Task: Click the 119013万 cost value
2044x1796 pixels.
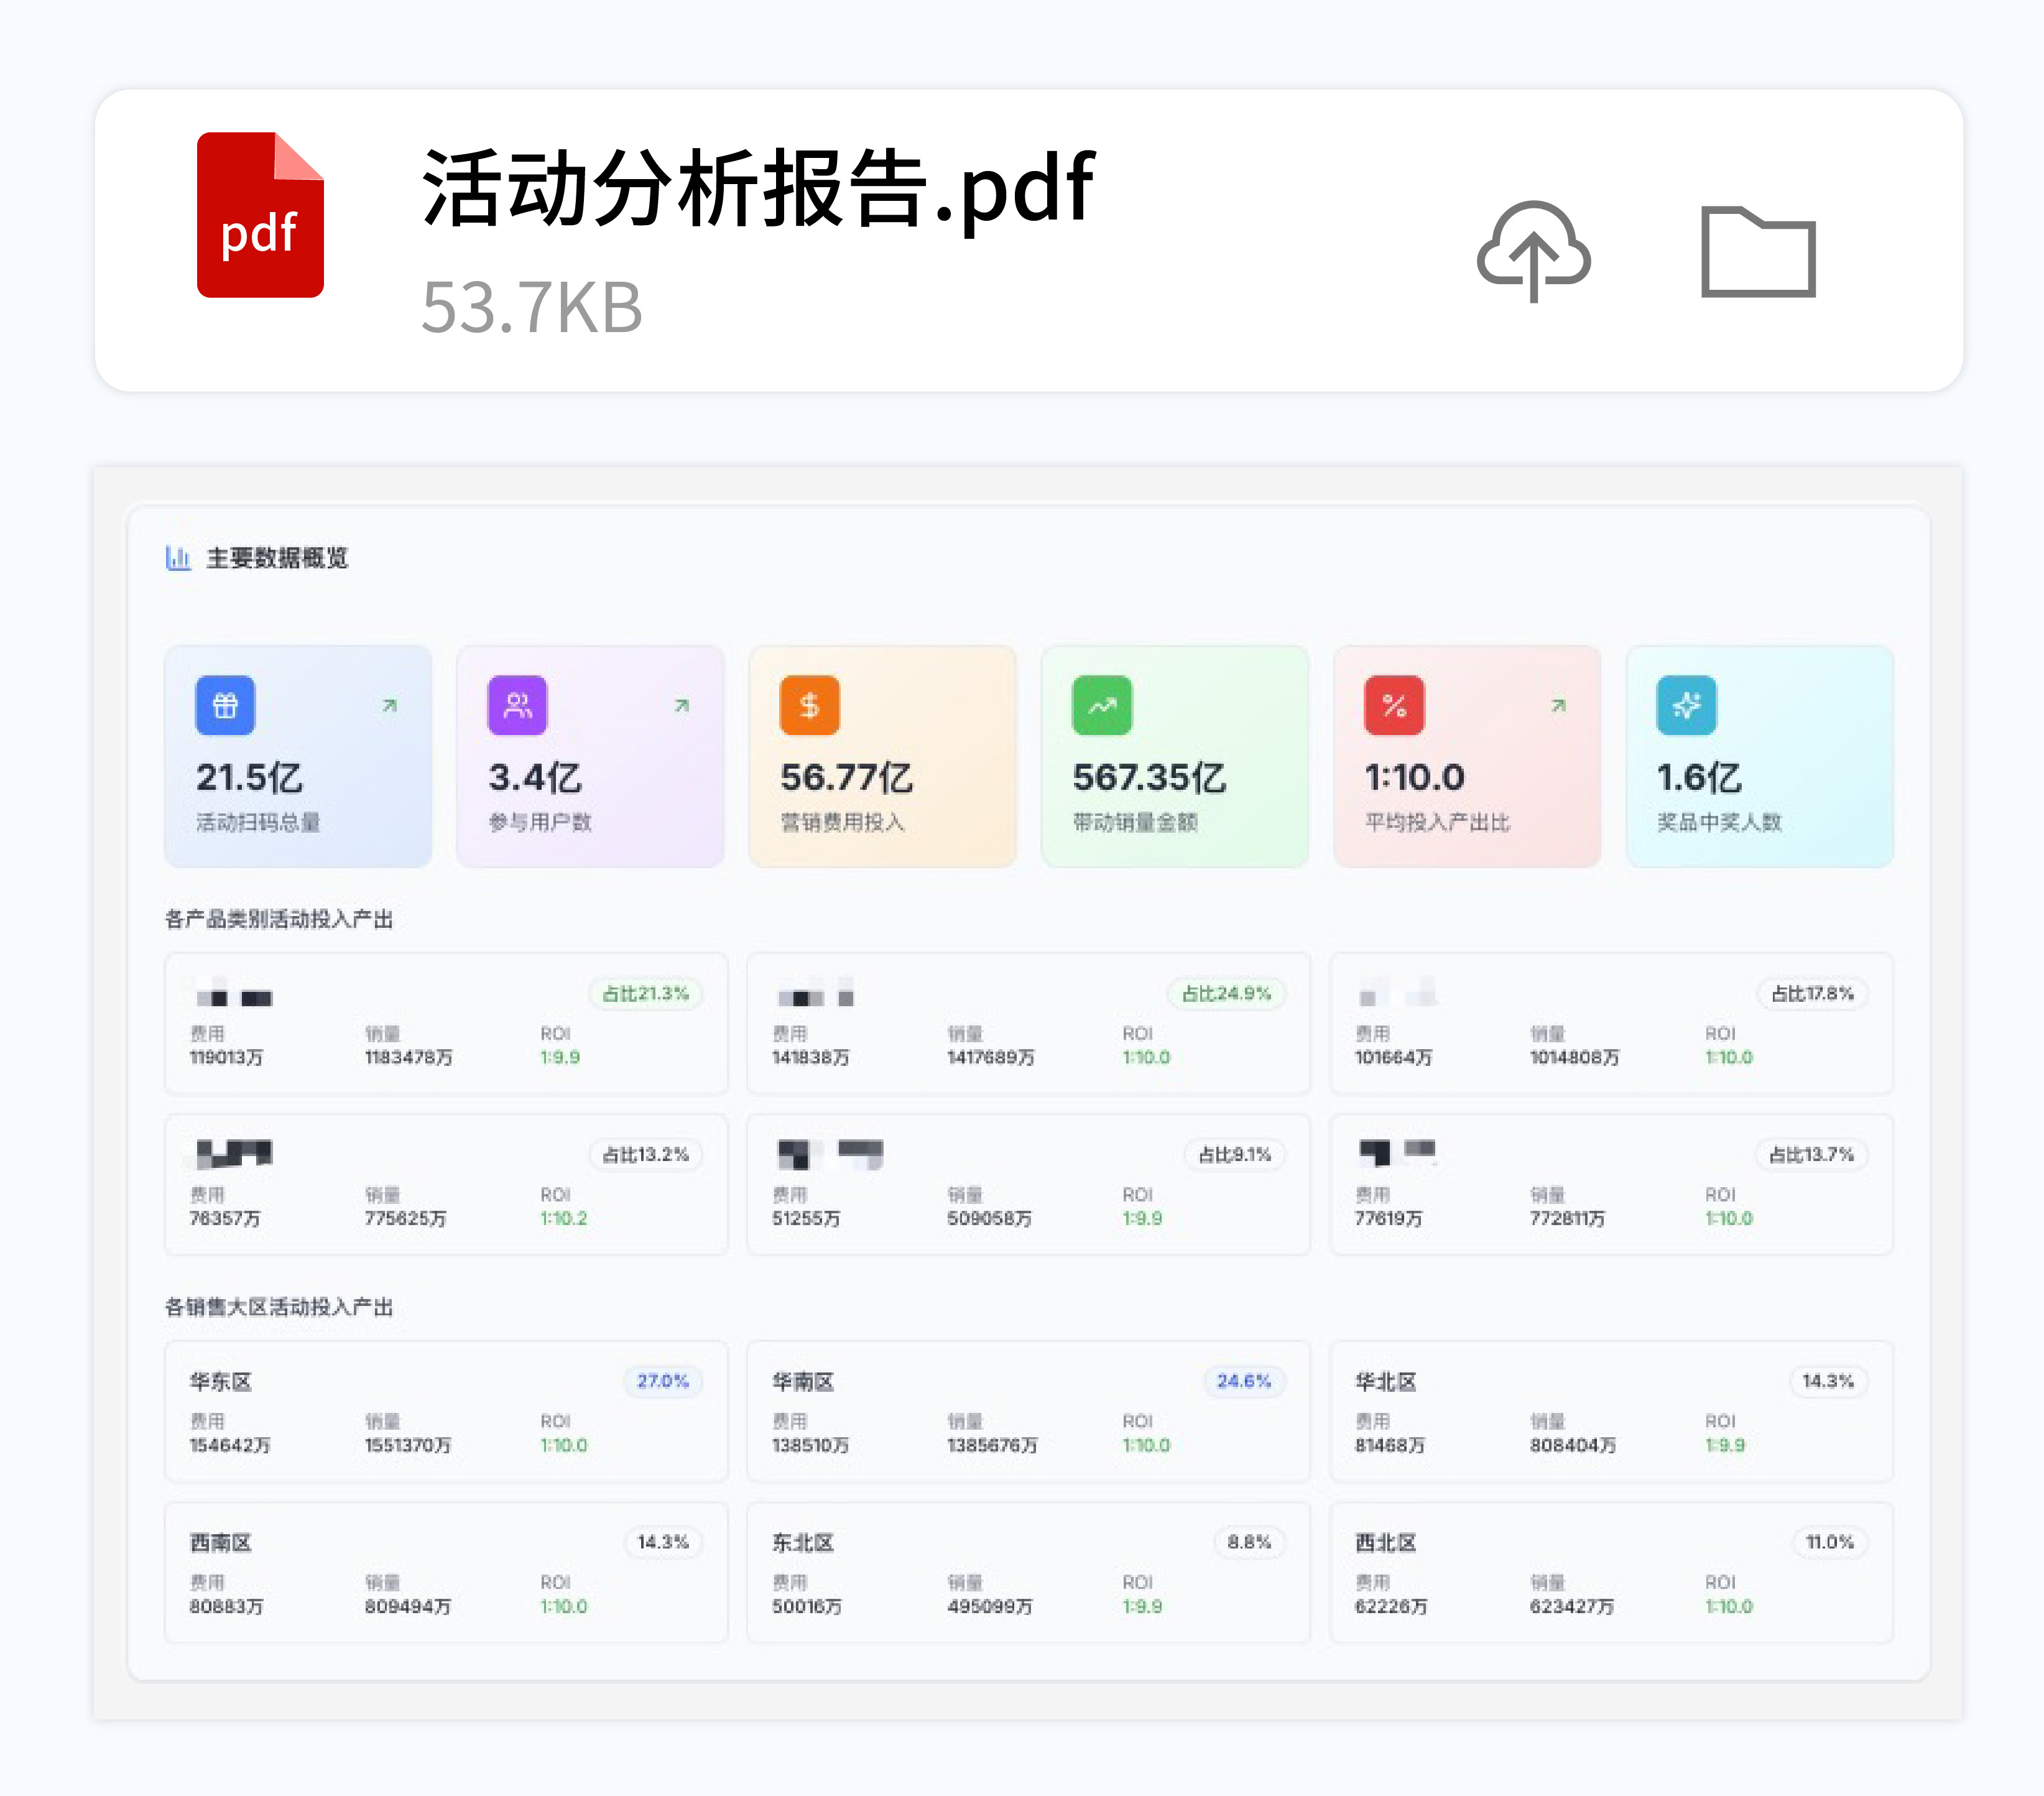Action: click(226, 1057)
